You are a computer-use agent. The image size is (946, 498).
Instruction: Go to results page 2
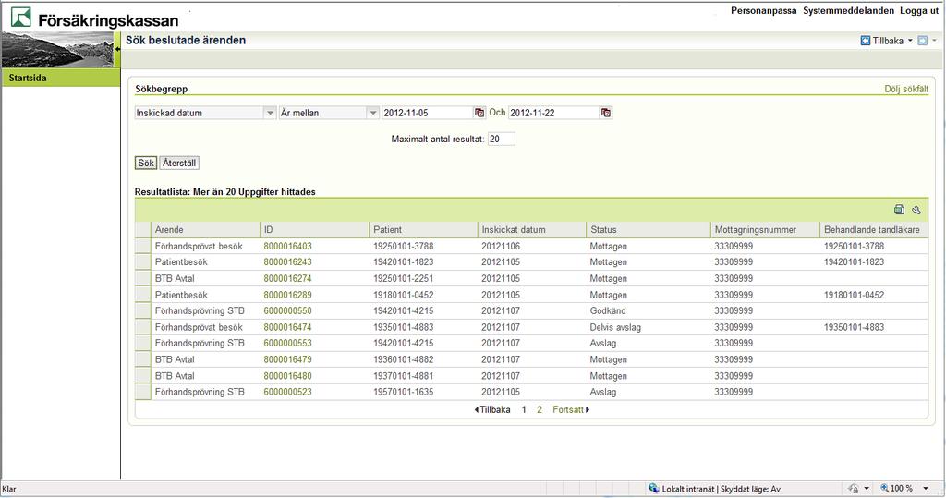[540, 410]
